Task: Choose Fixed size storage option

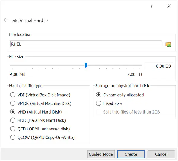Action: pos(99,103)
